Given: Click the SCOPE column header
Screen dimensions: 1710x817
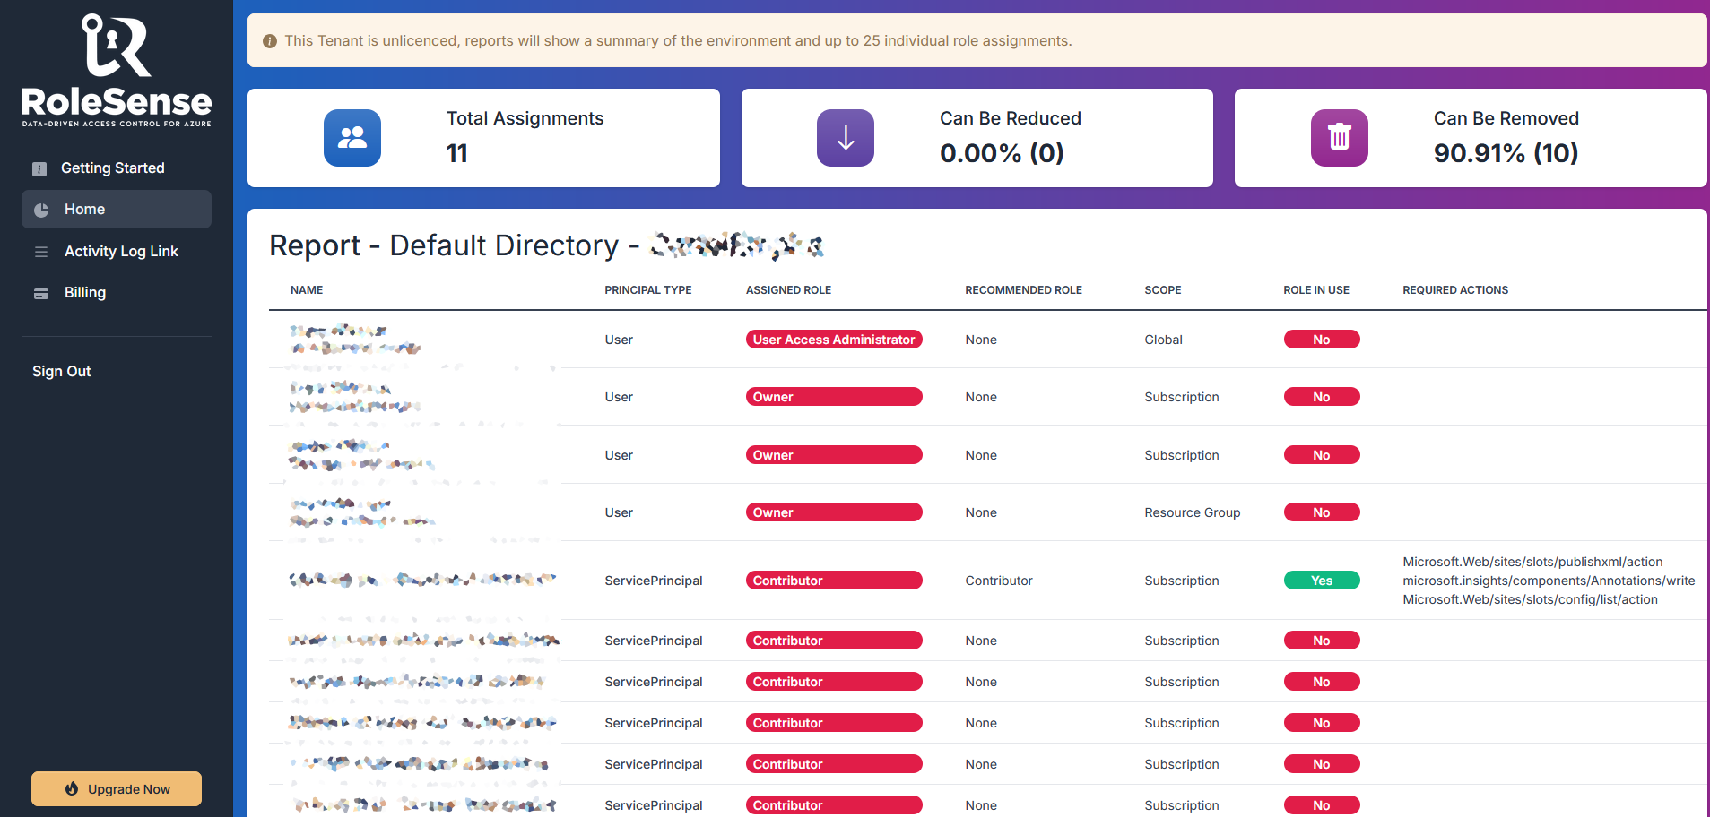Looking at the screenshot, I should click(1163, 290).
